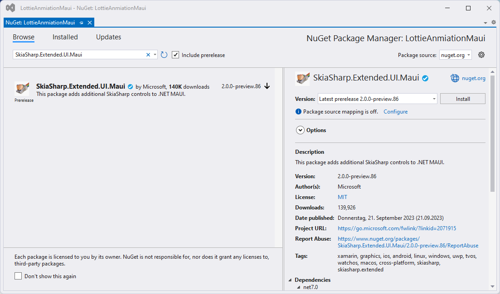Screen dimensions: 500x294
Task: Click the Visual Studio logo icon
Action: pos(10,8)
